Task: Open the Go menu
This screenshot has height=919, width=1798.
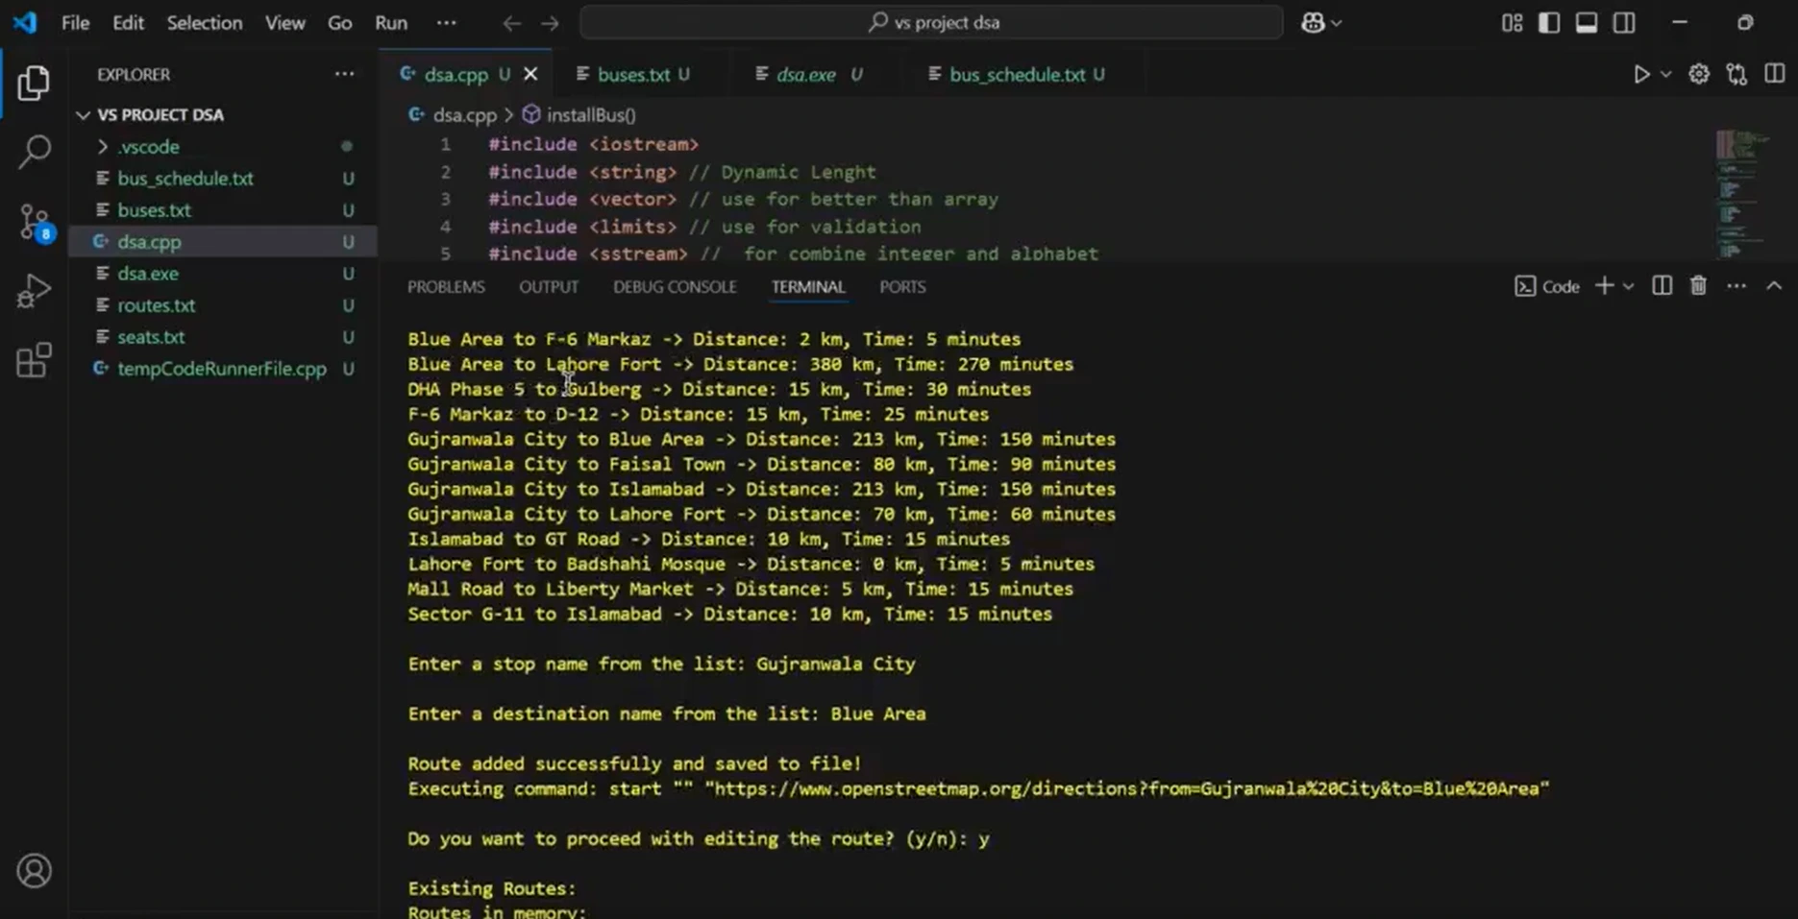Action: [x=339, y=23]
